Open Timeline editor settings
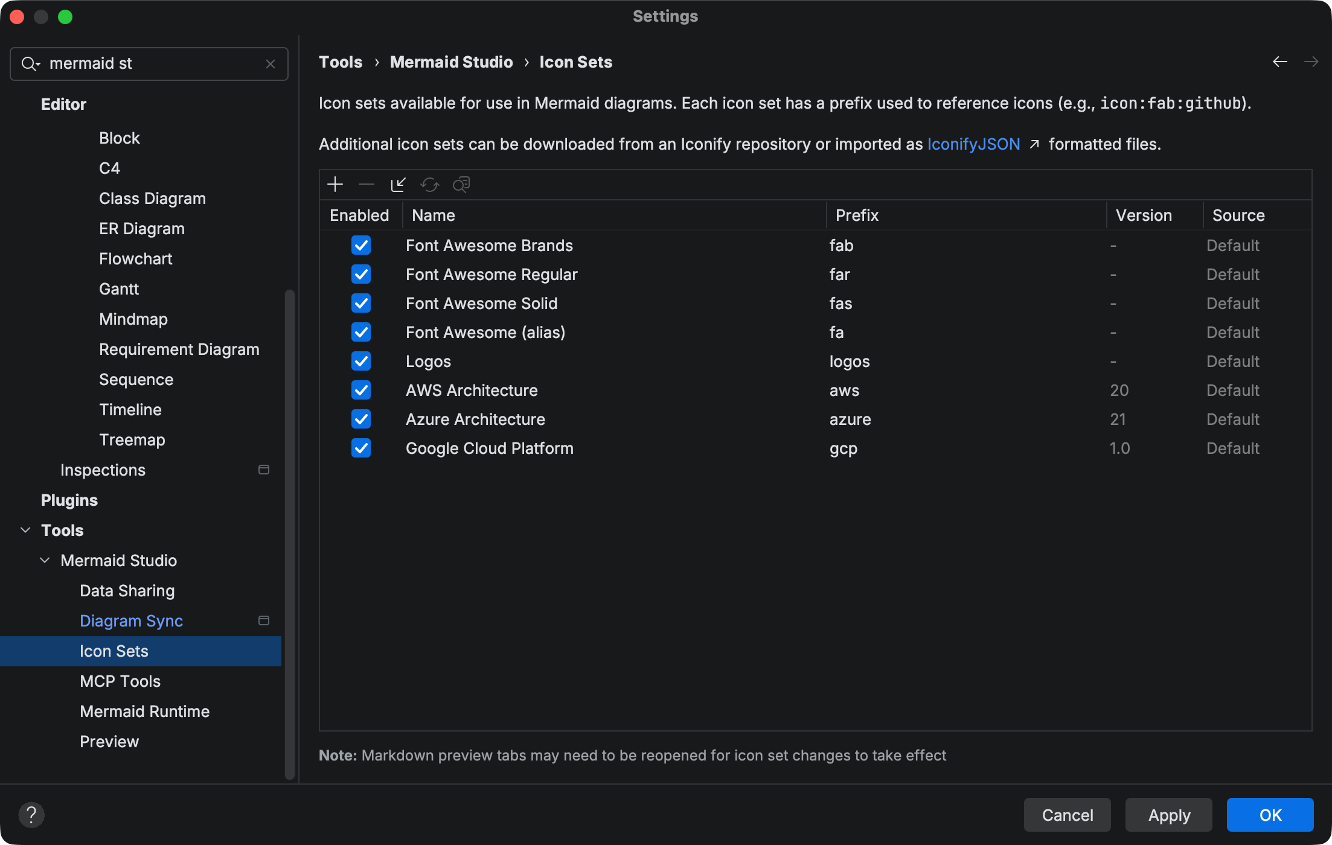 [130, 409]
